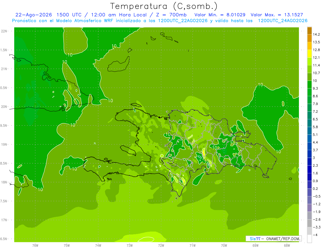Click the "0.2" legend value
The image size is (322, 249).
pyautogui.click(x=316, y=189)
